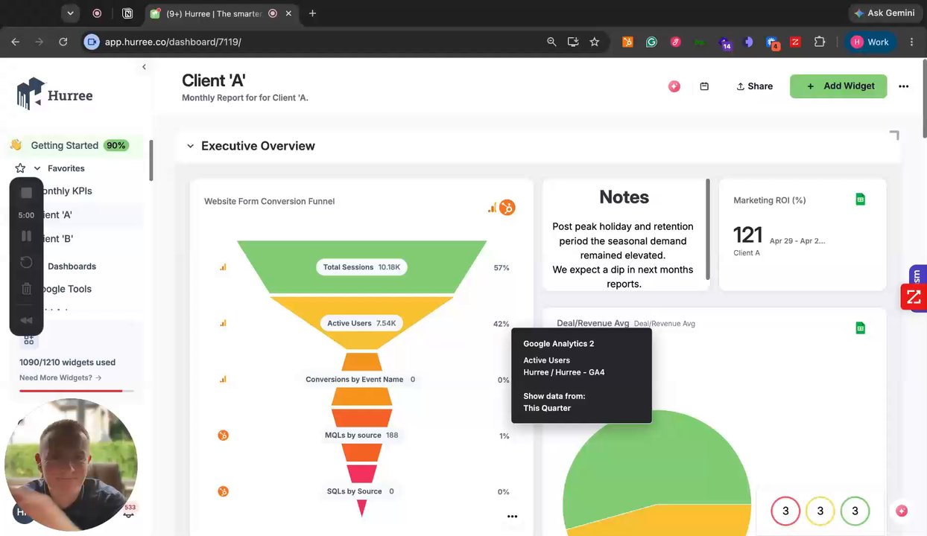
Task: Click the Add Widget button
Action: coord(838,86)
